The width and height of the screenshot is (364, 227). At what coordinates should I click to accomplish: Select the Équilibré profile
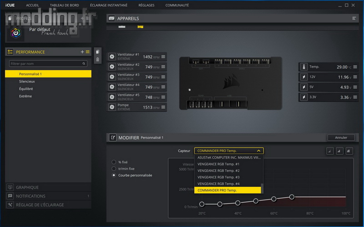pos(48,88)
